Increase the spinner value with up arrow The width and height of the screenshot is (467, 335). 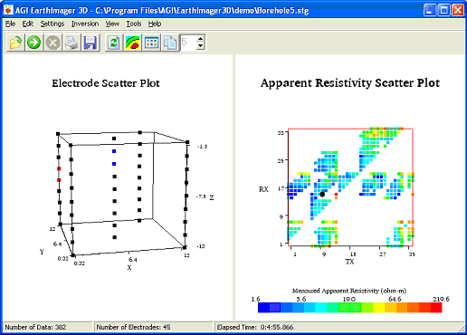(201, 39)
